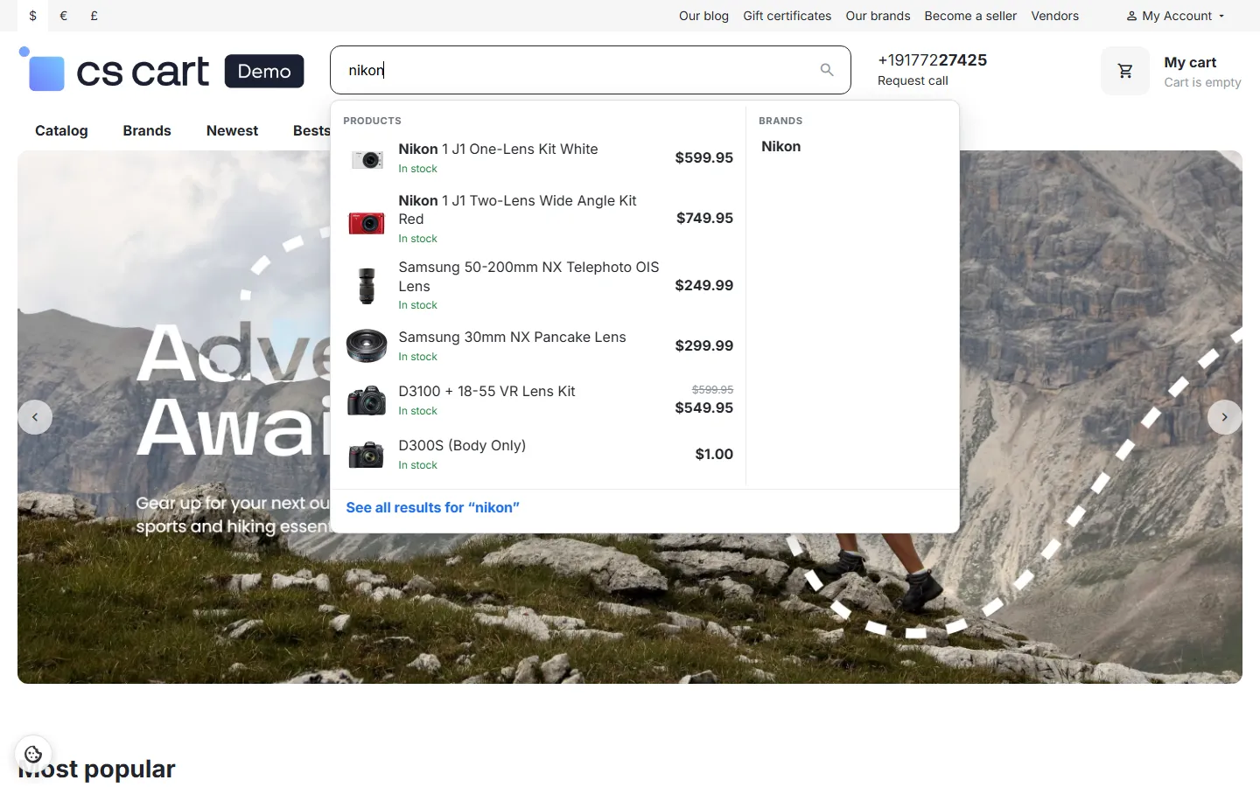
Task: Click the $749.95 price
Action: click(x=704, y=218)
